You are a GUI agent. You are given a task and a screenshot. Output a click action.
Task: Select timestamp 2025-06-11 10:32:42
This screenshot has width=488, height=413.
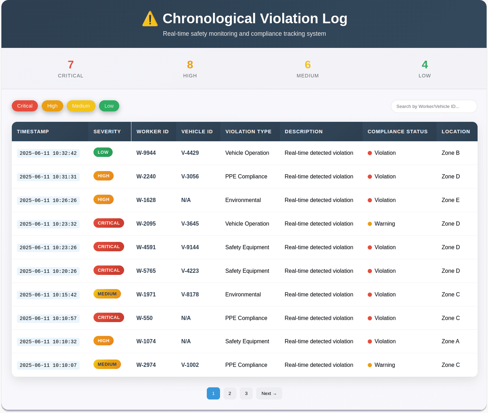click(x=48, y=153)
